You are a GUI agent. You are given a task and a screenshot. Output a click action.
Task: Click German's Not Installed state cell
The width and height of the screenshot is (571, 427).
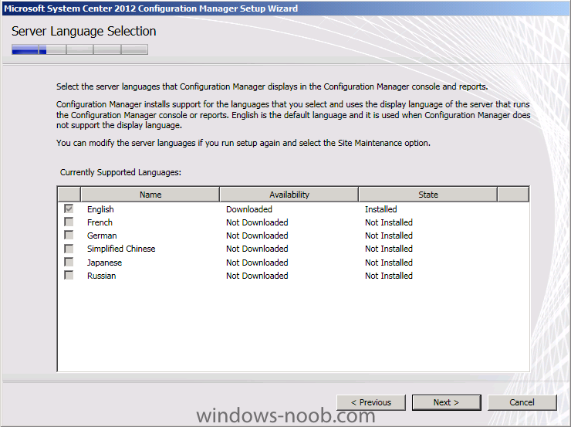pos(389,236)
